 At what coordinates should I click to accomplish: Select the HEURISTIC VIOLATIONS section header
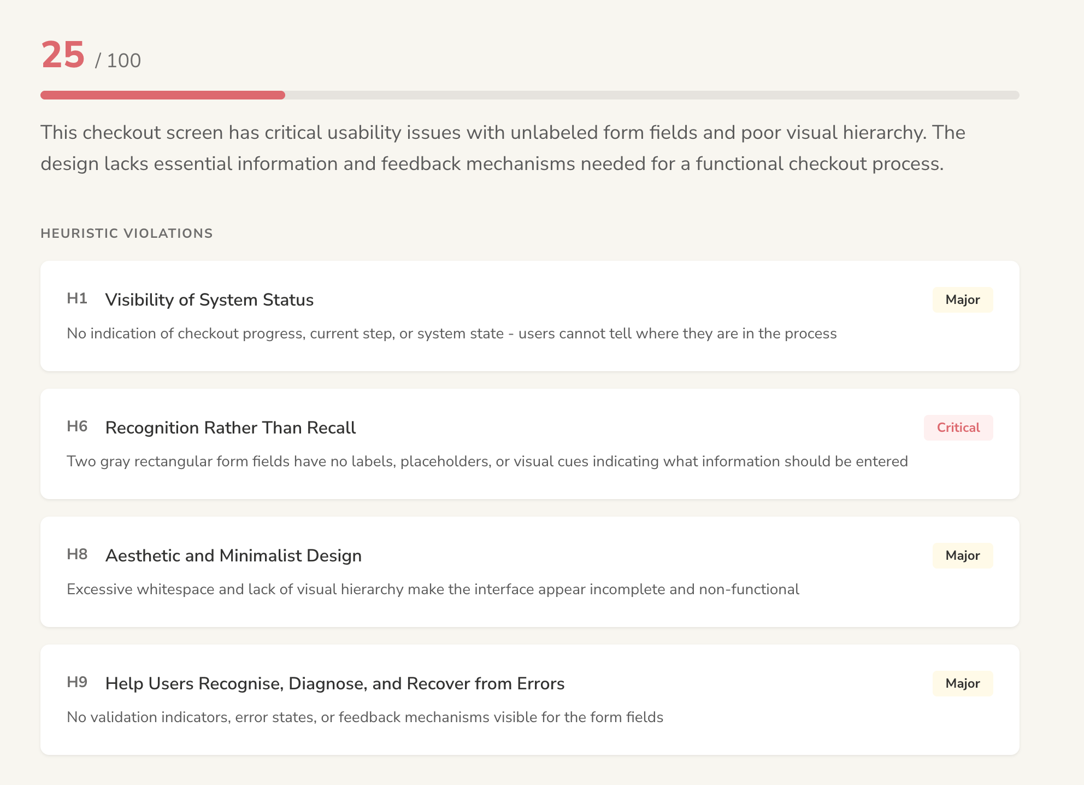[127, 233]
